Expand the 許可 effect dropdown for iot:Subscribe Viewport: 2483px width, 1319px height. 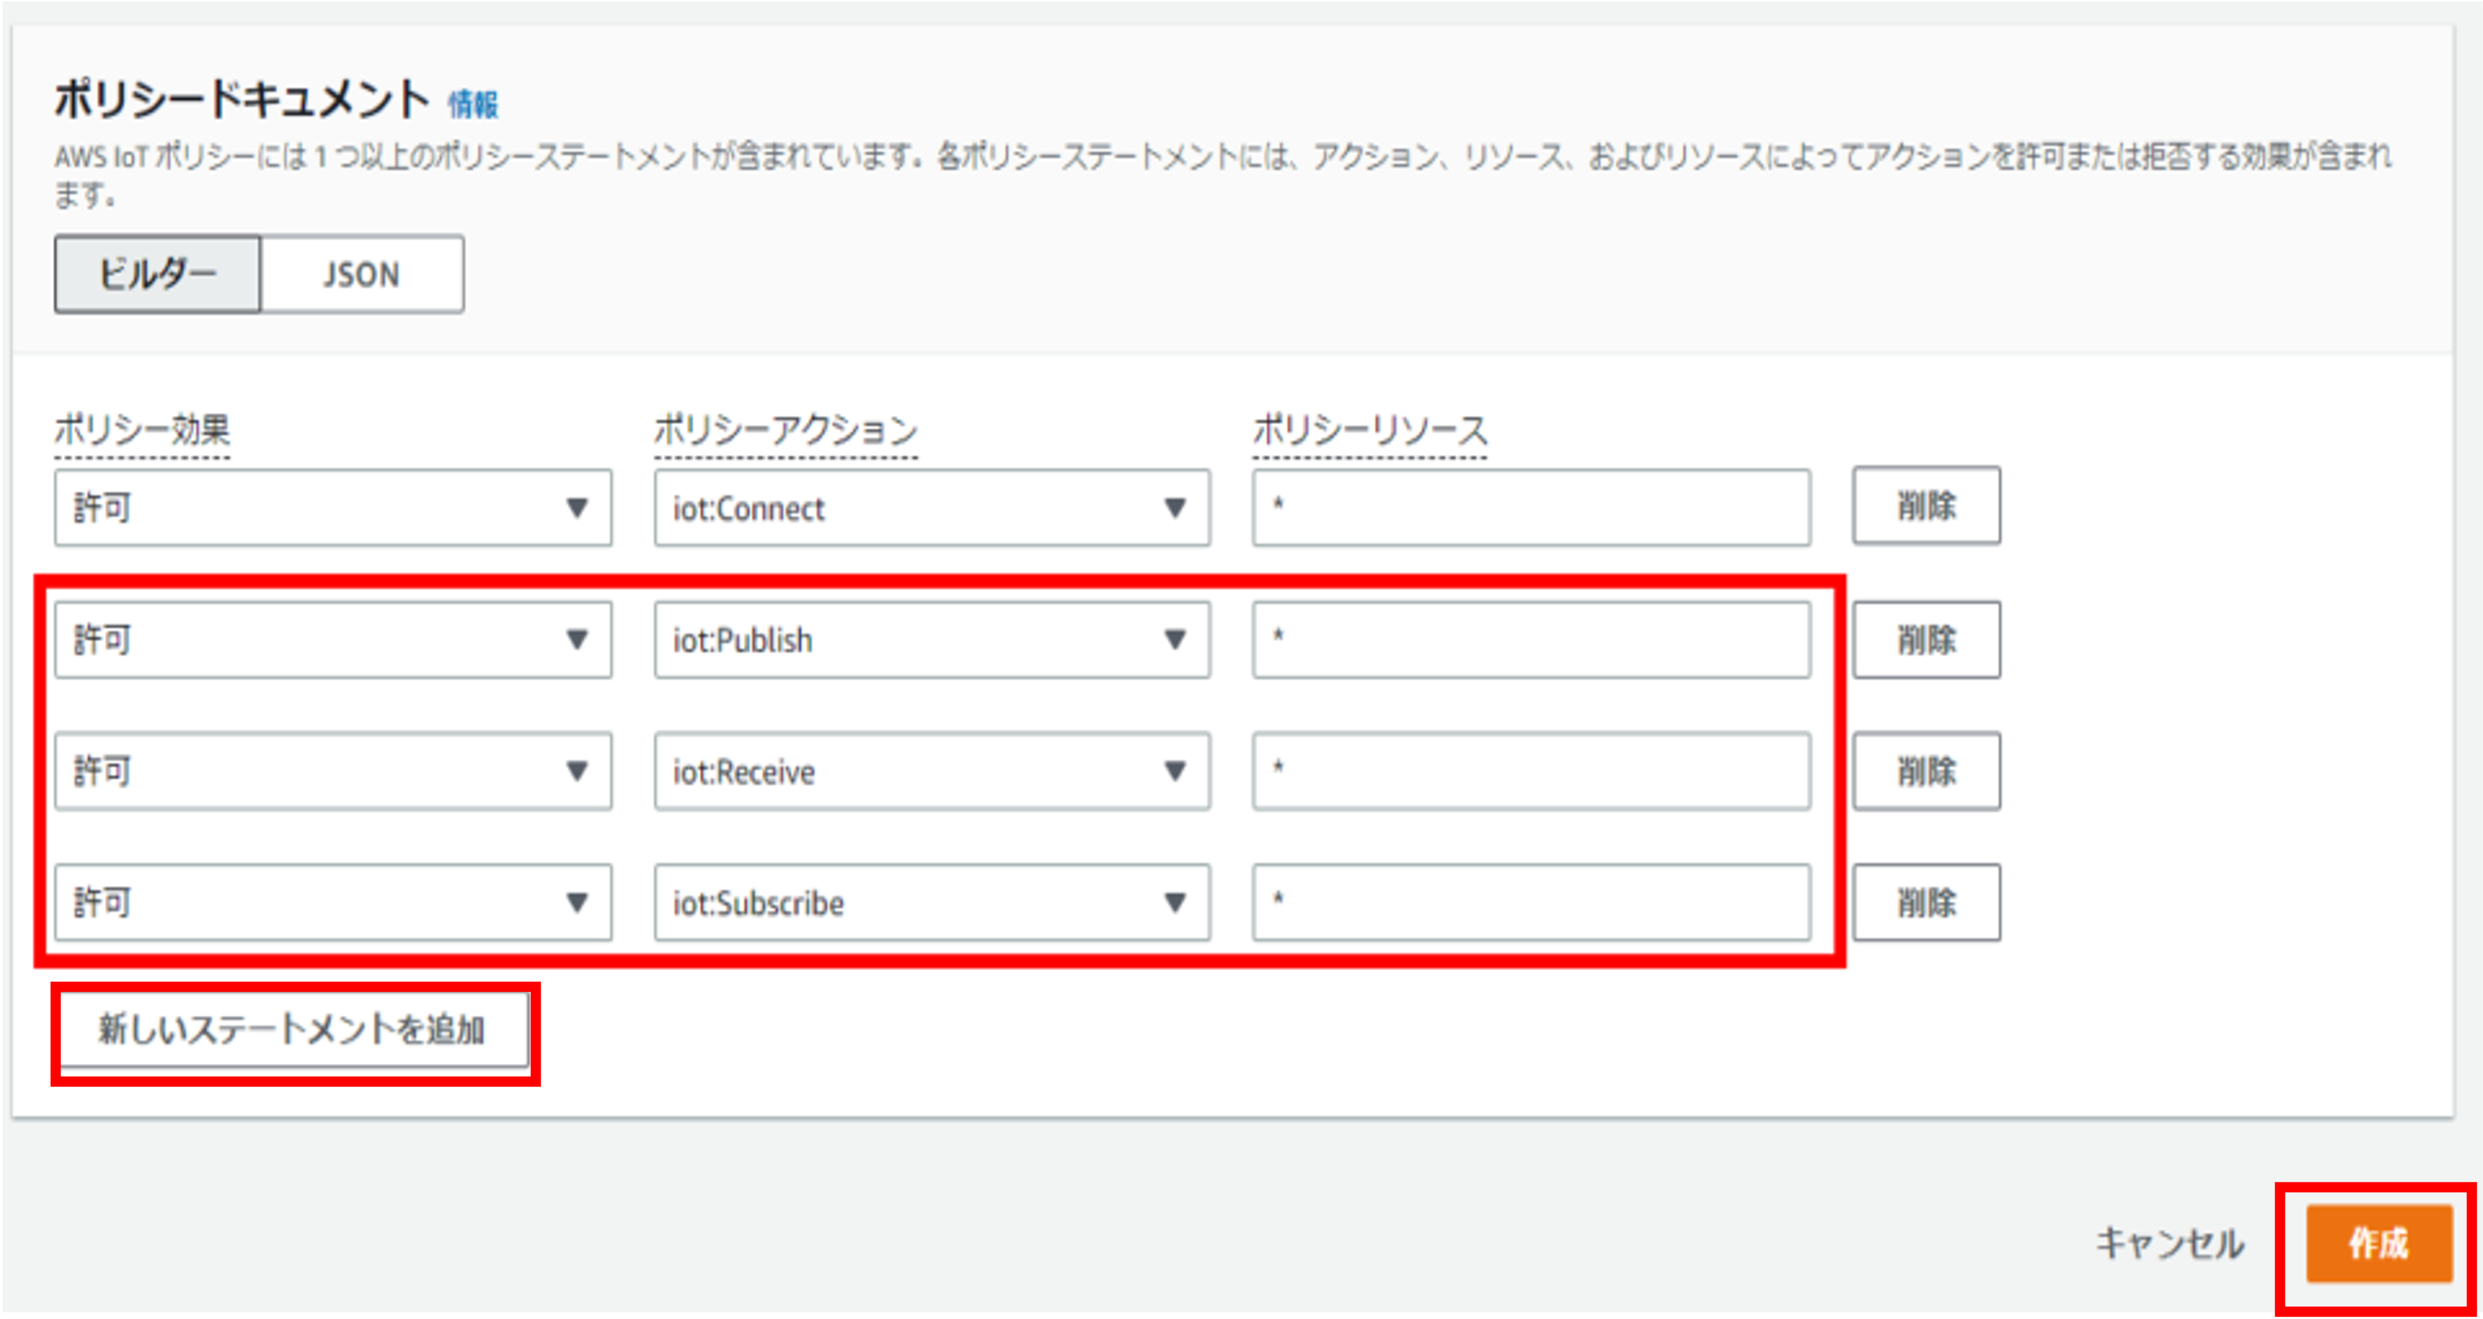(332, 903)
